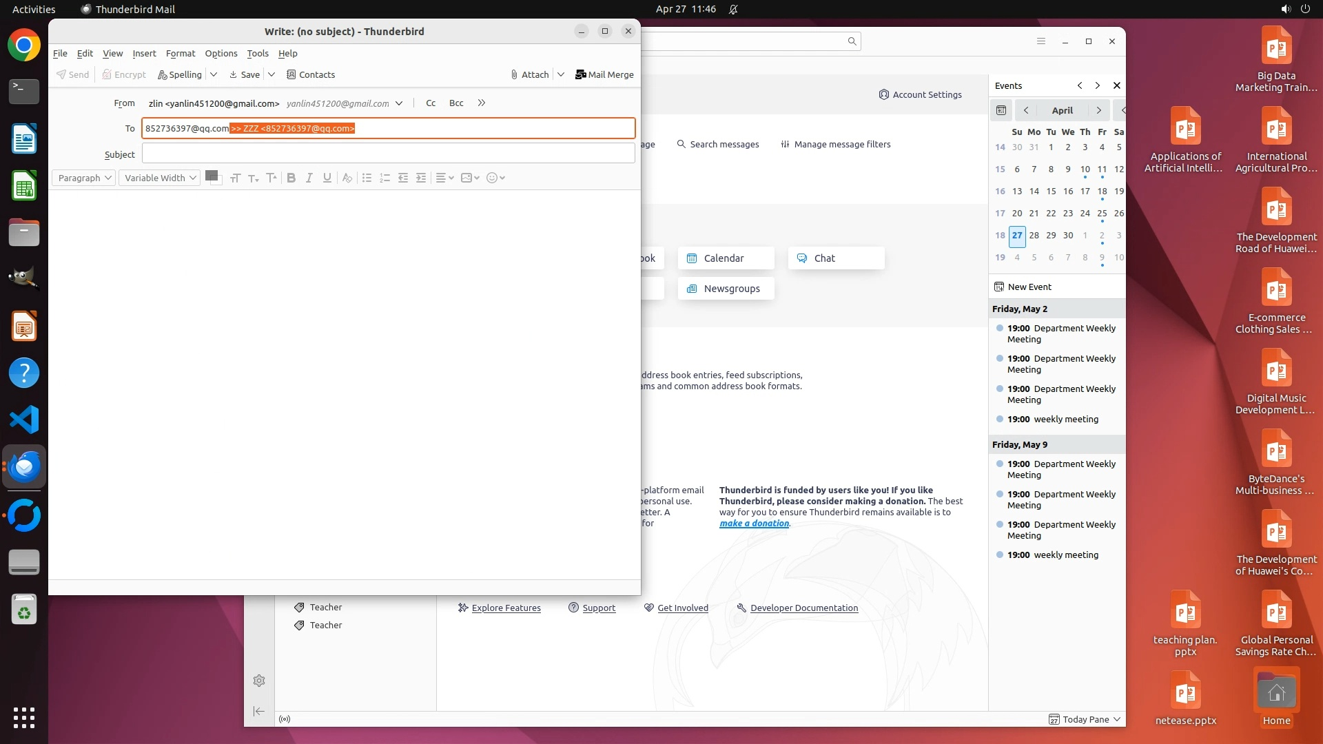This screenshot has height=744, width=1323.
Task: Click the Attach paperclip button
Action: (x=529, y=74)
